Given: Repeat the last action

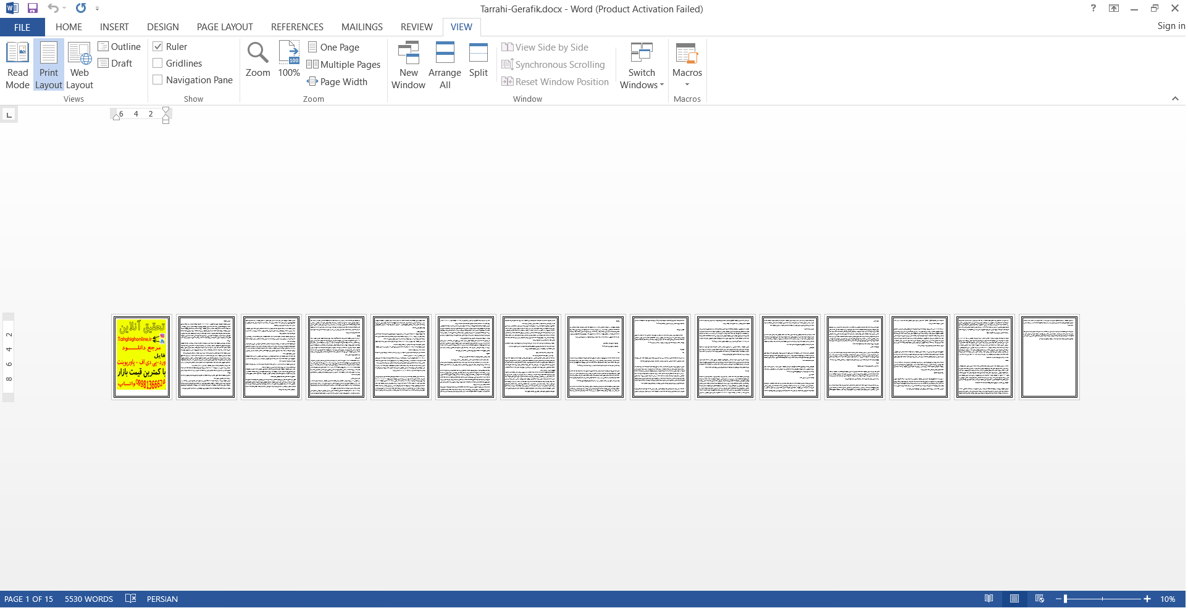Looking at the screenshot, I should click(81, 9).
